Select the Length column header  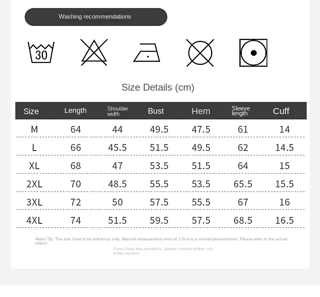[75, 110]
